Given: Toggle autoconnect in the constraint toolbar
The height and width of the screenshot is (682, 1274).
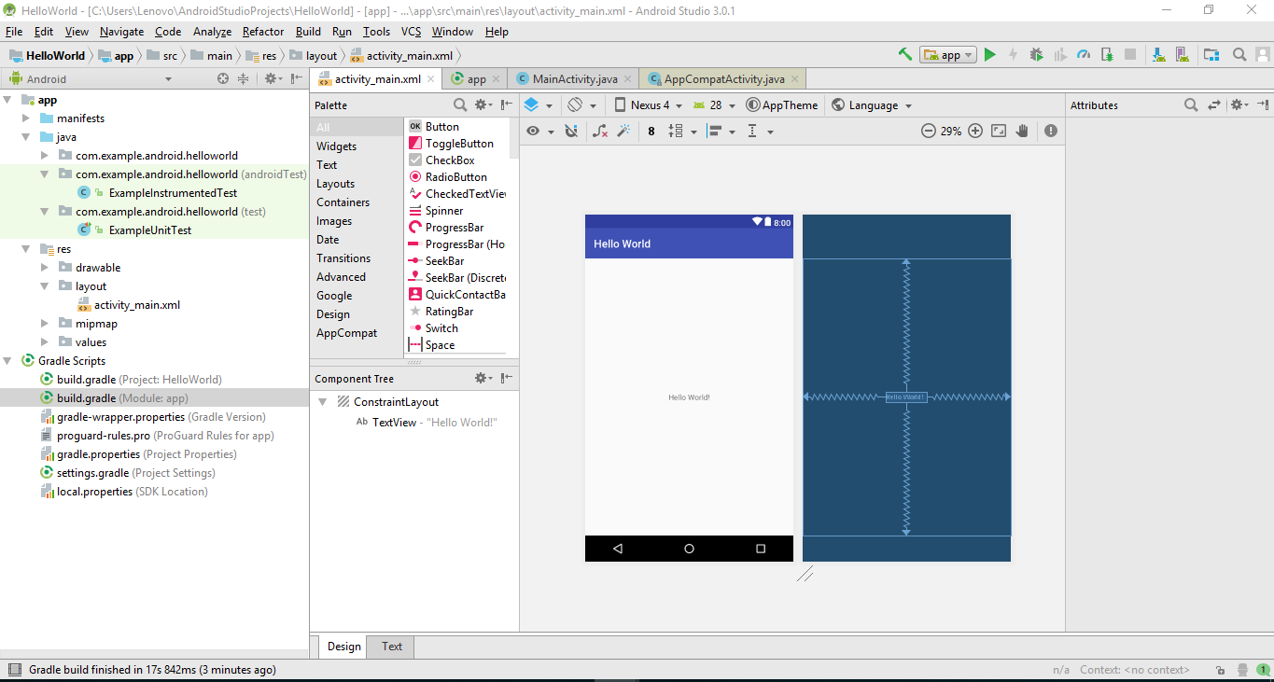Looking at the screenshot, I should (567, 131).
